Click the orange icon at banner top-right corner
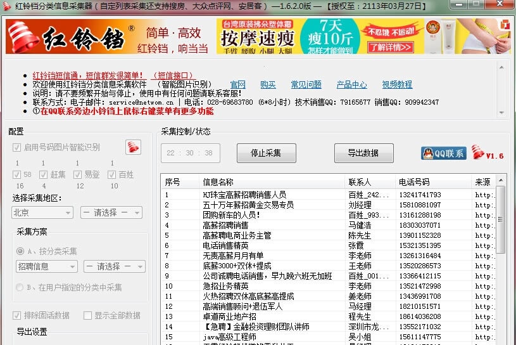The height and width of the screenshot is (345, 516). pos(505,24)
